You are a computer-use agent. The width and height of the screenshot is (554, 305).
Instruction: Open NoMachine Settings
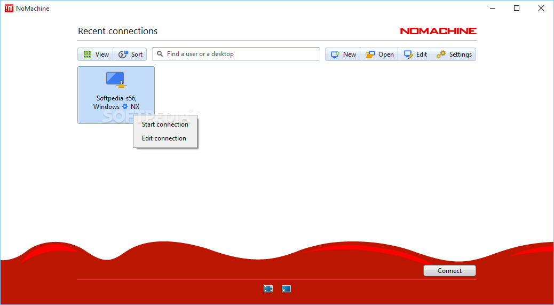coord(454,54)
